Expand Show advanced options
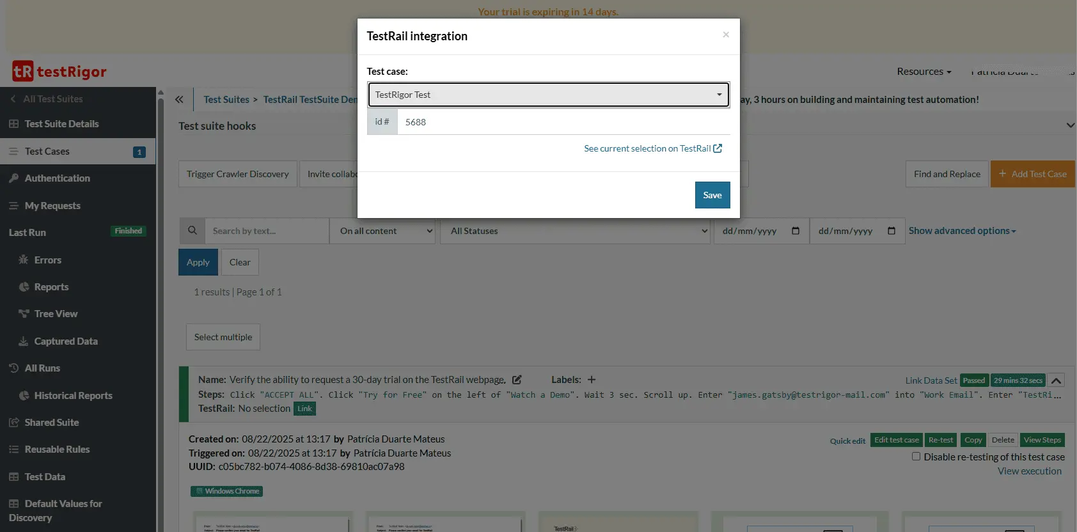The width and height of the screenshot is (1077, 532). coord(962,231)
